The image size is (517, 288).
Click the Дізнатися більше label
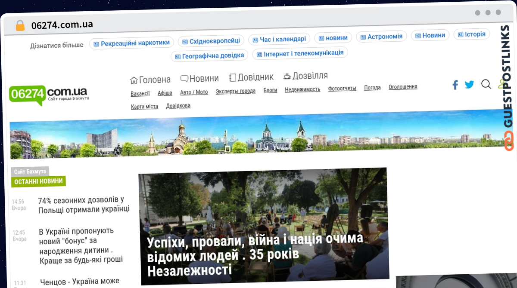point(57,45)
